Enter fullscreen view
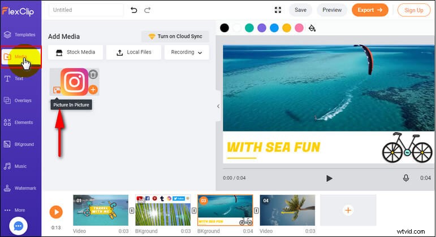Viewport: 436px width, 237px height. (278, 10)
